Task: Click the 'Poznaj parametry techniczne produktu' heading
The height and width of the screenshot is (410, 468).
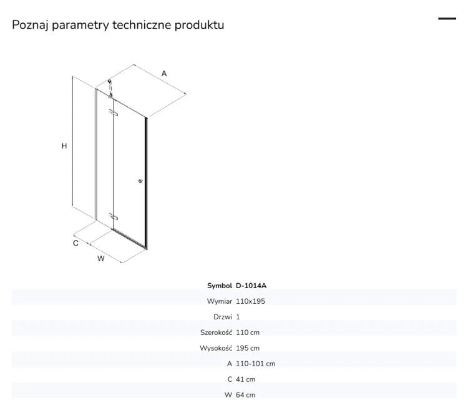Action: pyautogui.click(x=118, y=25)
